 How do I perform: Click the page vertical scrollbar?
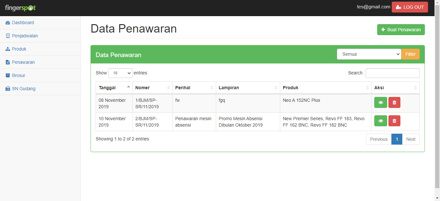coord(437,97)
